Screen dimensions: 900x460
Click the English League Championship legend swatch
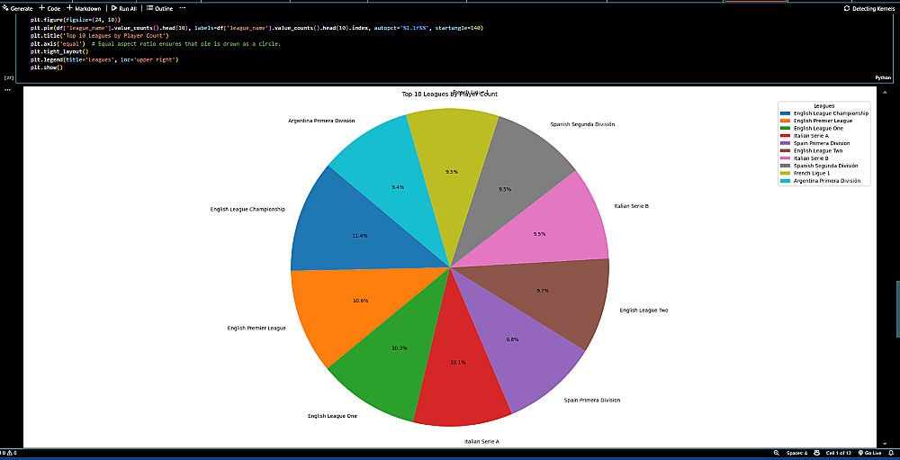(x=785, y=113)
